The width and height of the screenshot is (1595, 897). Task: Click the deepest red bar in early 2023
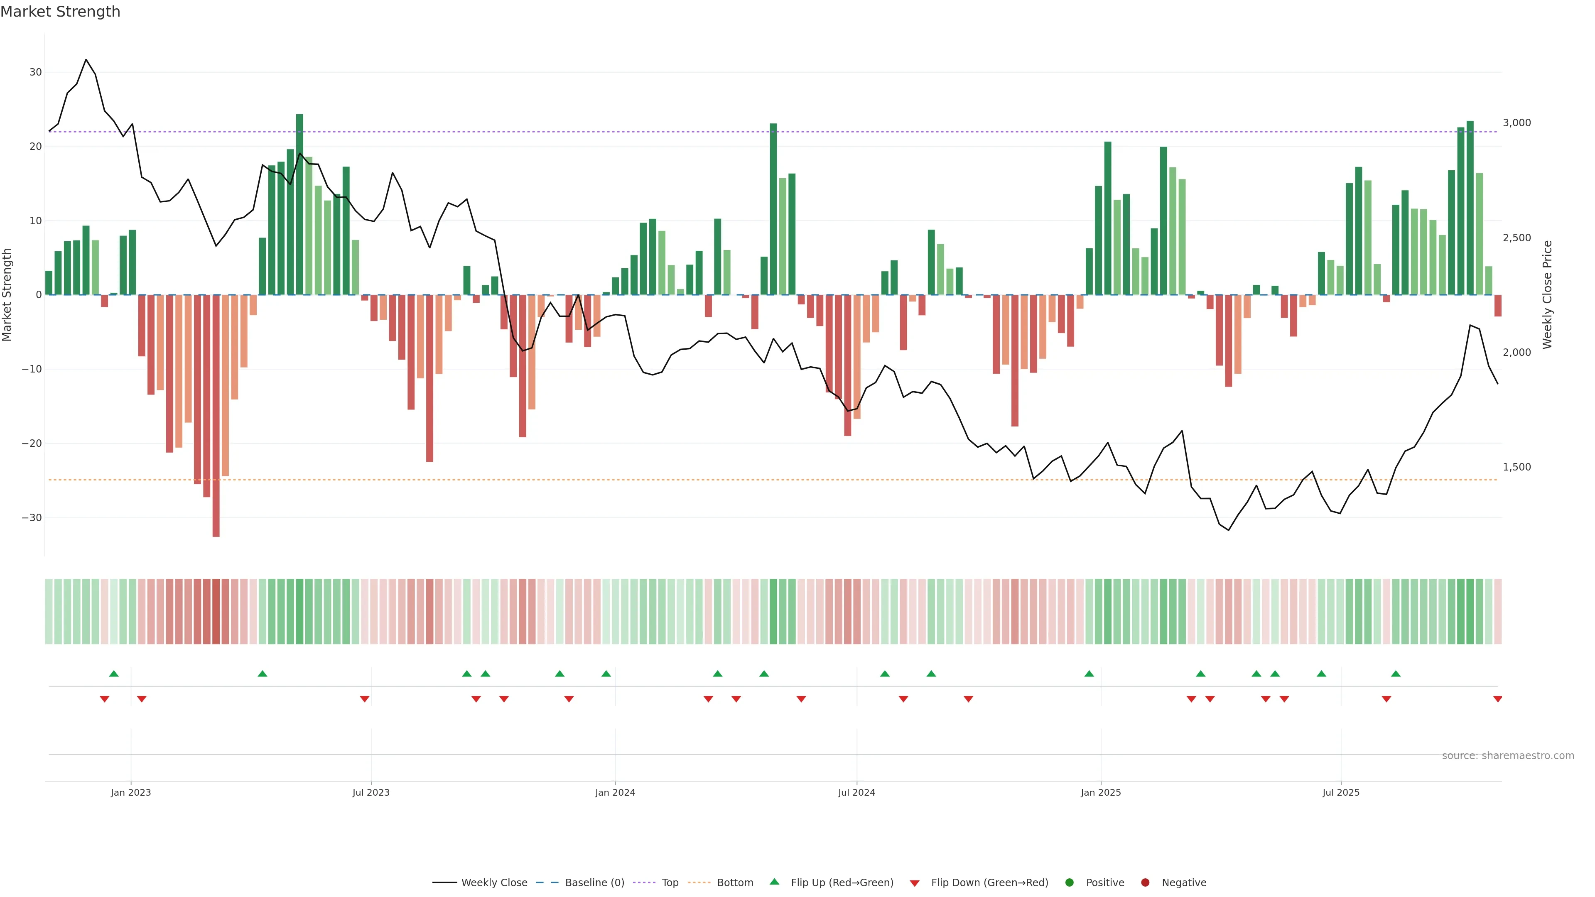(x=216, y=415)
